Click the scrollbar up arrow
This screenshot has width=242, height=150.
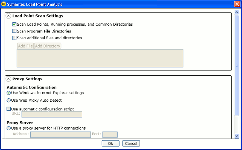coord(237,12)
